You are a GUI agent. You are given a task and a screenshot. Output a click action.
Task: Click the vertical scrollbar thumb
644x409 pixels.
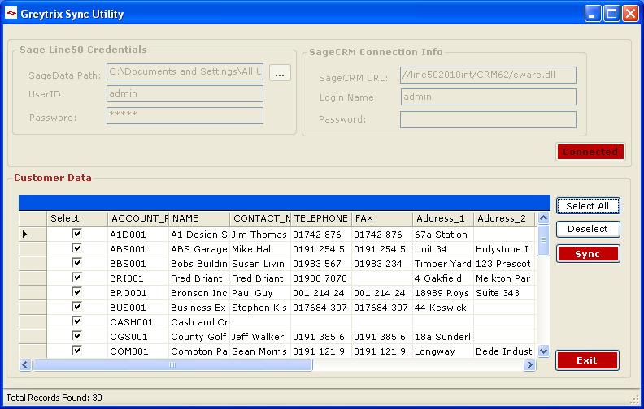543,240
